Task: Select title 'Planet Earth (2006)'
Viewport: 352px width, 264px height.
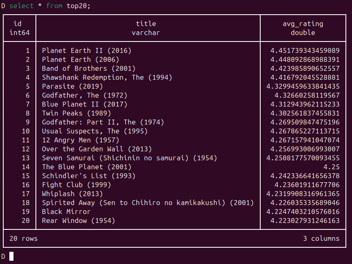Action: pos(81,59)
